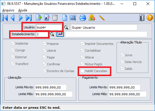Screen dimensions: 155x111
Task: Toggle the Mútuo Pagto checkbox
Action: (82, 64)
